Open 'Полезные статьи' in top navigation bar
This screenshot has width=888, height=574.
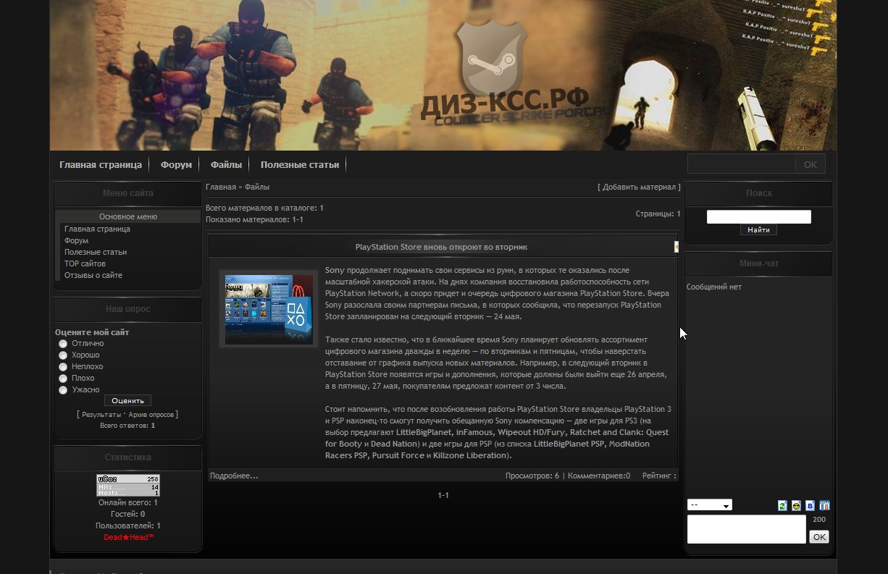pyautogui.click(x=300, y=165)
